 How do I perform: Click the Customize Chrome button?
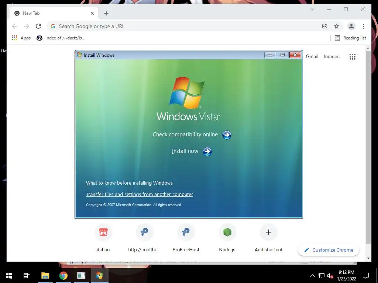pyautogui.click(x=329, y=250)
